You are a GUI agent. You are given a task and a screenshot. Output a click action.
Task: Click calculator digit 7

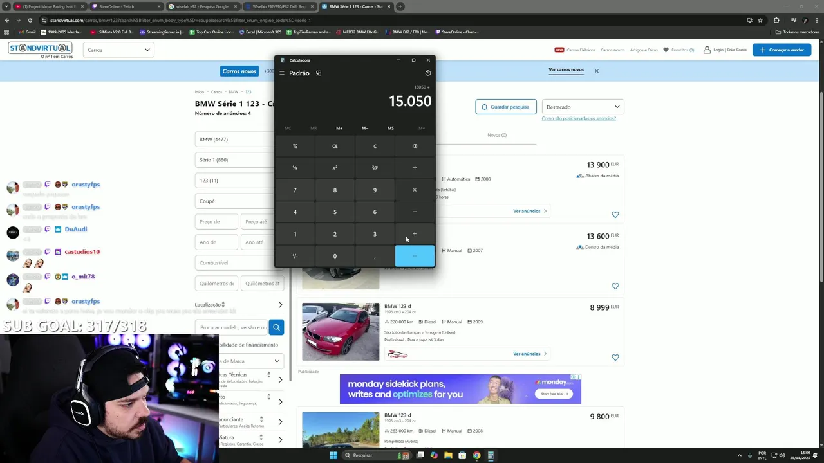295,190
